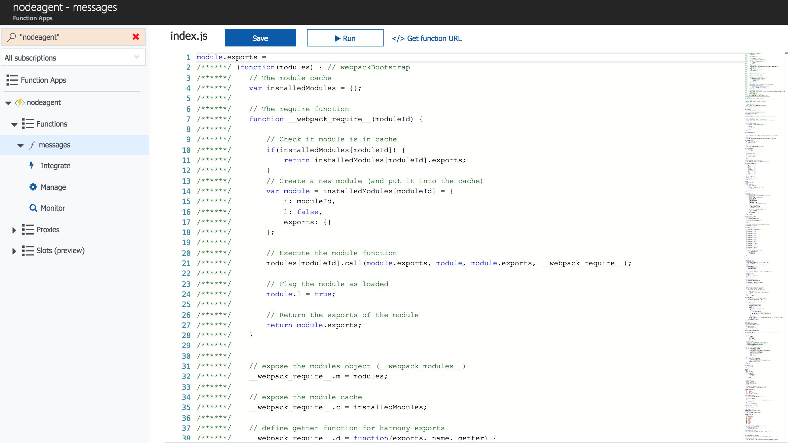Click 'return installedModules[moduleId].exports;' line
The image size is (788, 443).
[x=375, y=160]
